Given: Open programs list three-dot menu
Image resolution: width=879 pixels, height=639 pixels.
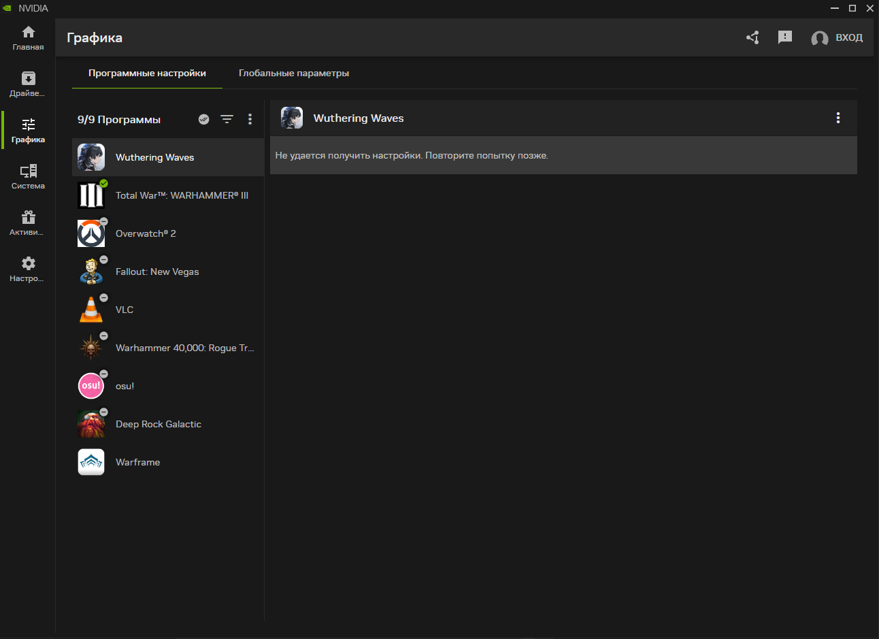Looking at the screenshot, I should pyautogui.click(x=250, y=119).
